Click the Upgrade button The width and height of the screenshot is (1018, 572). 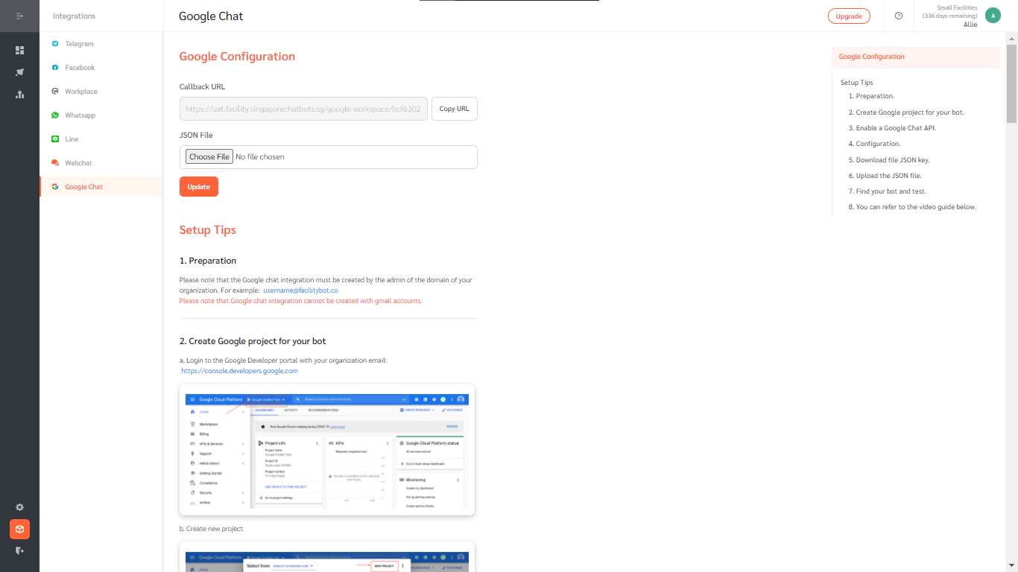(849, 15)
